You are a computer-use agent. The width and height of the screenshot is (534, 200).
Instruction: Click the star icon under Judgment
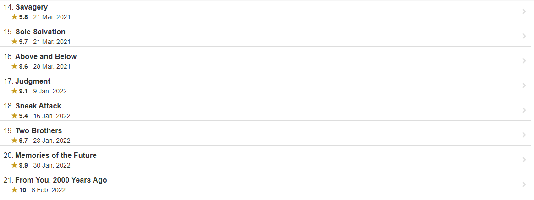[14, 91]
